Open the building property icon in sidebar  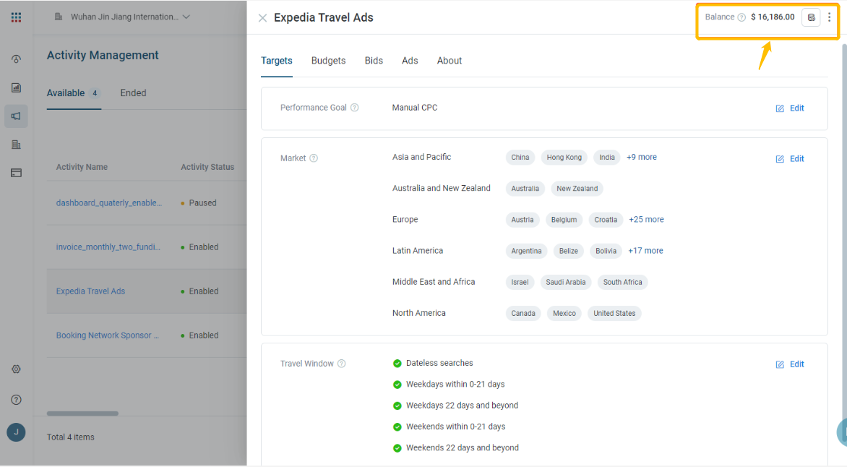point(16,145)
